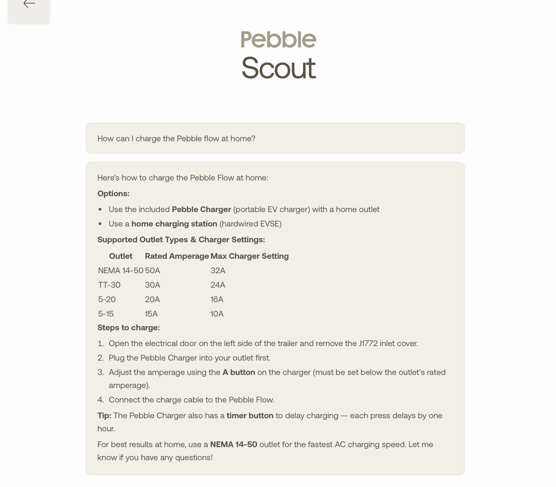
Task: Click the Rated Amperage column header
Action: pyautogui.click(x=177, y=256)
